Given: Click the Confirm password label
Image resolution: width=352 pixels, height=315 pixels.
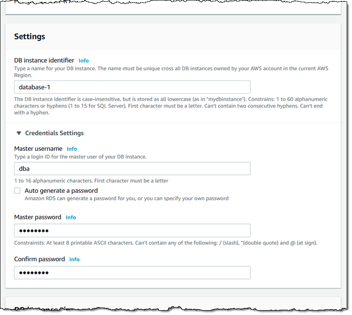Looking at the screenshot, I should [x=40, y=260].
